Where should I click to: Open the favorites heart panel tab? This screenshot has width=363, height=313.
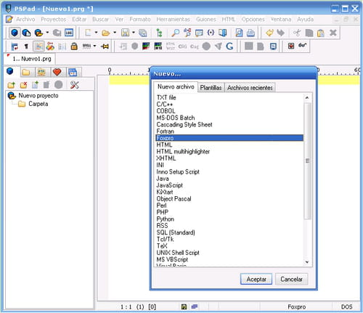pyautogui.click(x=57, y=72)
